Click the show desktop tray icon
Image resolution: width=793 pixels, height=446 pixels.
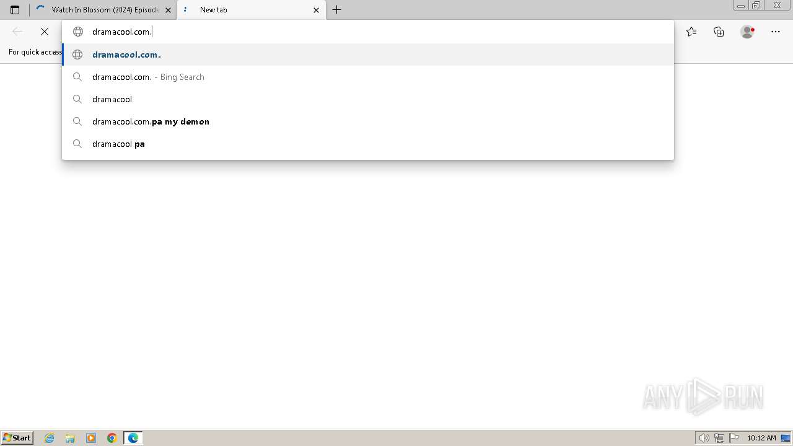tap(786, 438)
